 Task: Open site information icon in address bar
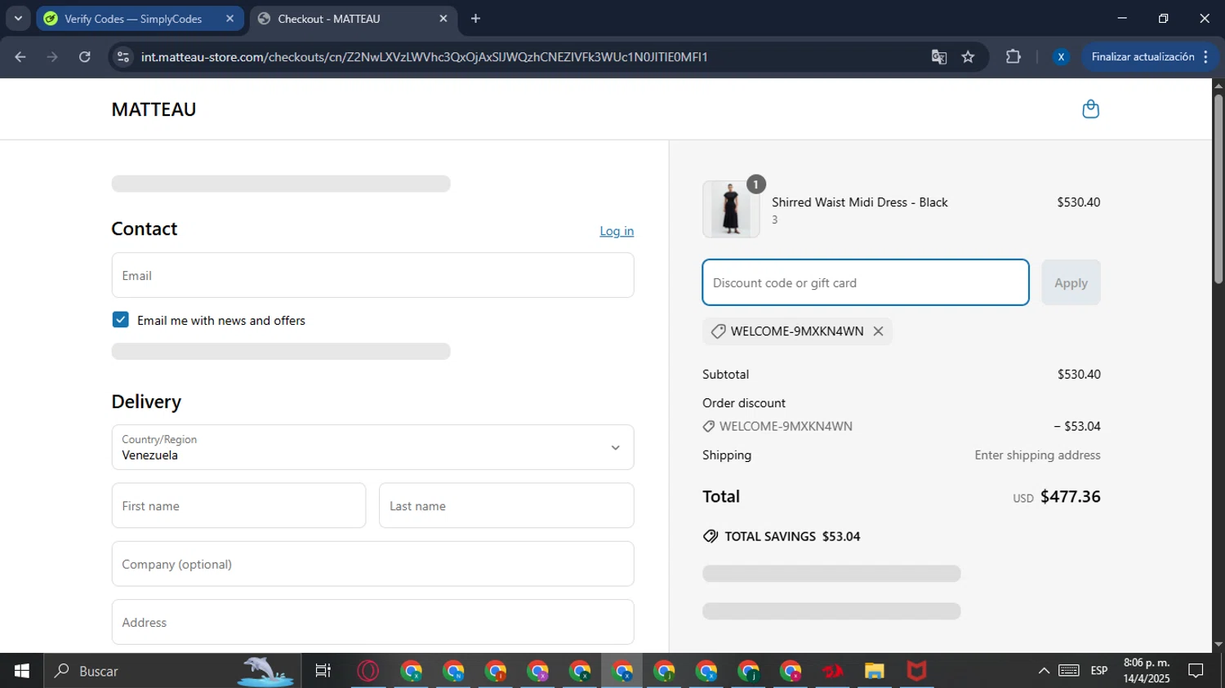click(x=123, y=57)
